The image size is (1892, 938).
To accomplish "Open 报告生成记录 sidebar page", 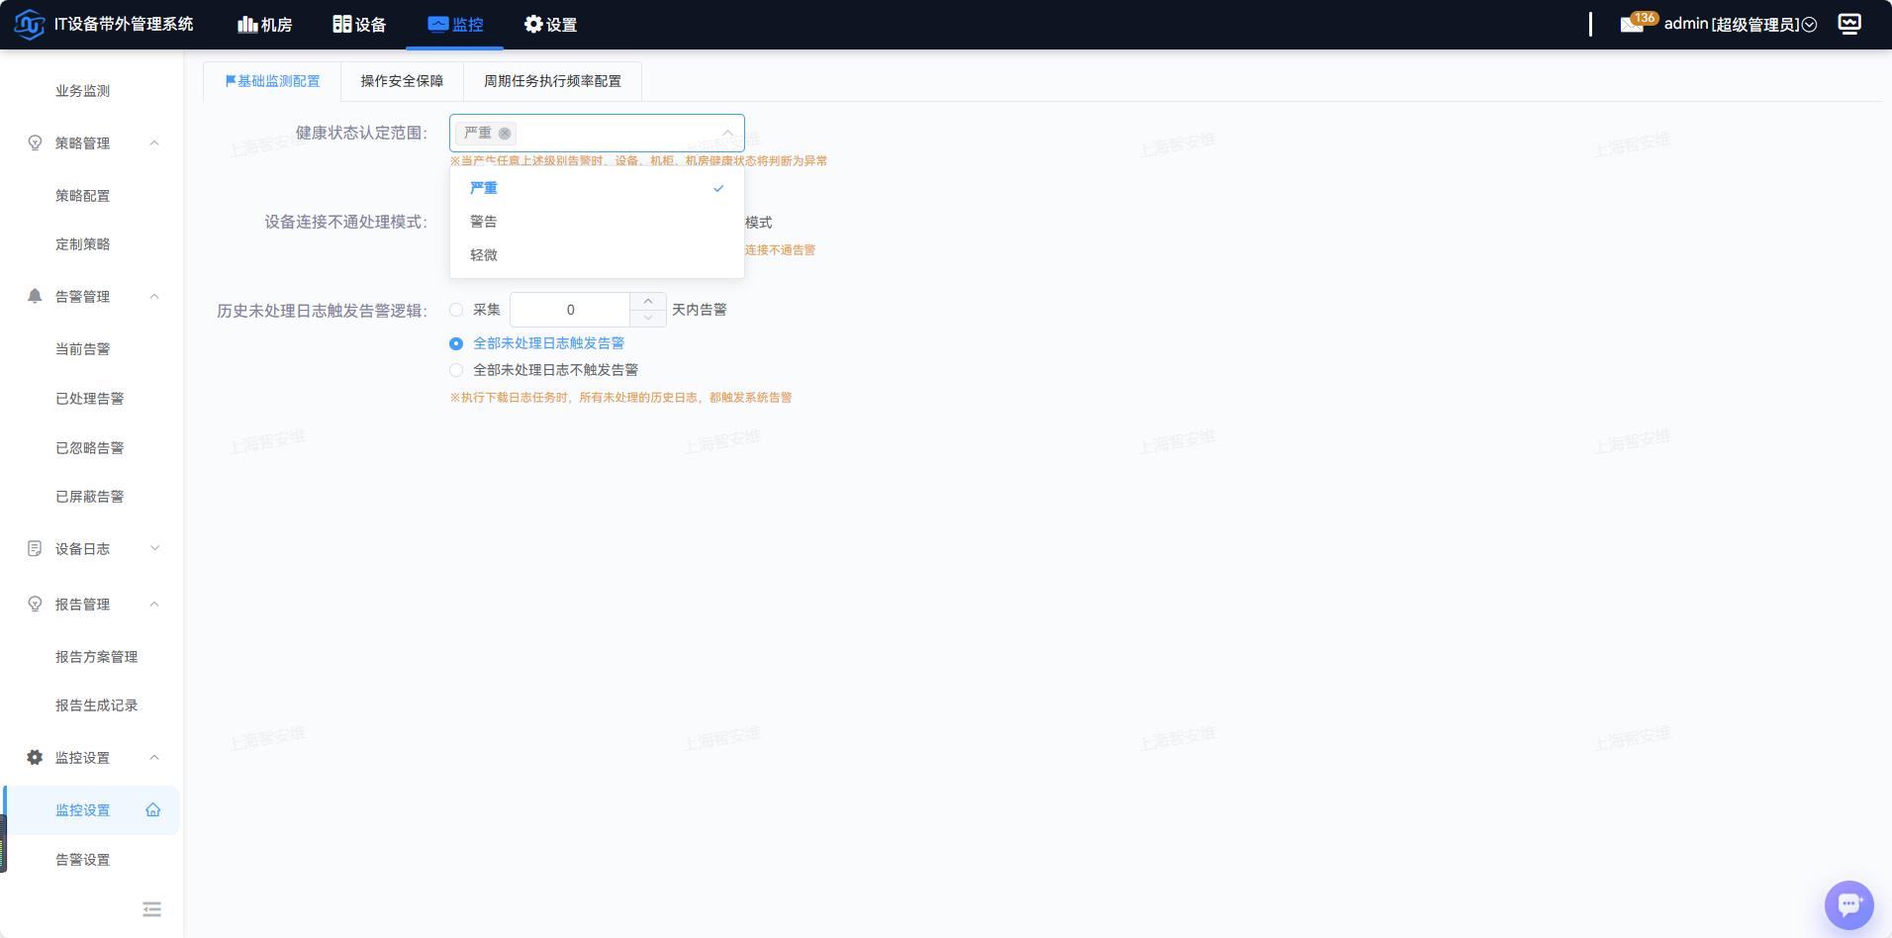I will (x=97, y=705).
